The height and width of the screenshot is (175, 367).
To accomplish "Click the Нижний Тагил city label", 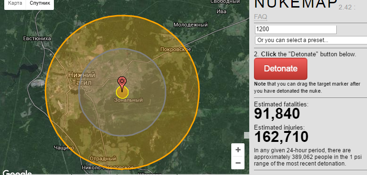I will coord(82,79).
